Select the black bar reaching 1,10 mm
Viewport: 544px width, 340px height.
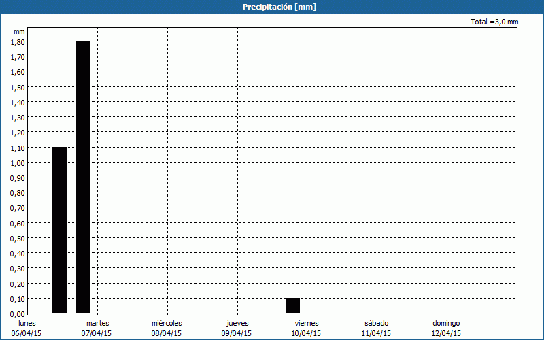(60, 230)
